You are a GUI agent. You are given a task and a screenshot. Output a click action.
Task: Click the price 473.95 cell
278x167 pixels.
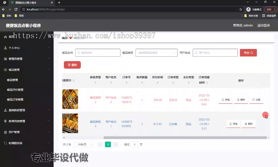tap(158, 124)
